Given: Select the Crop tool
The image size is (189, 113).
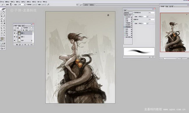Looking at the screenshot, I should [1, 16].
